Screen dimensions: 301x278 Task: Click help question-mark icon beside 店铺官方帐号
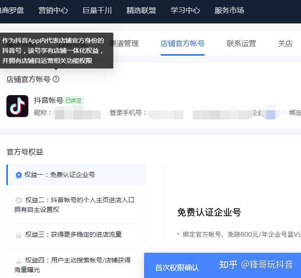pyautogui.click(x=56, y=79)
